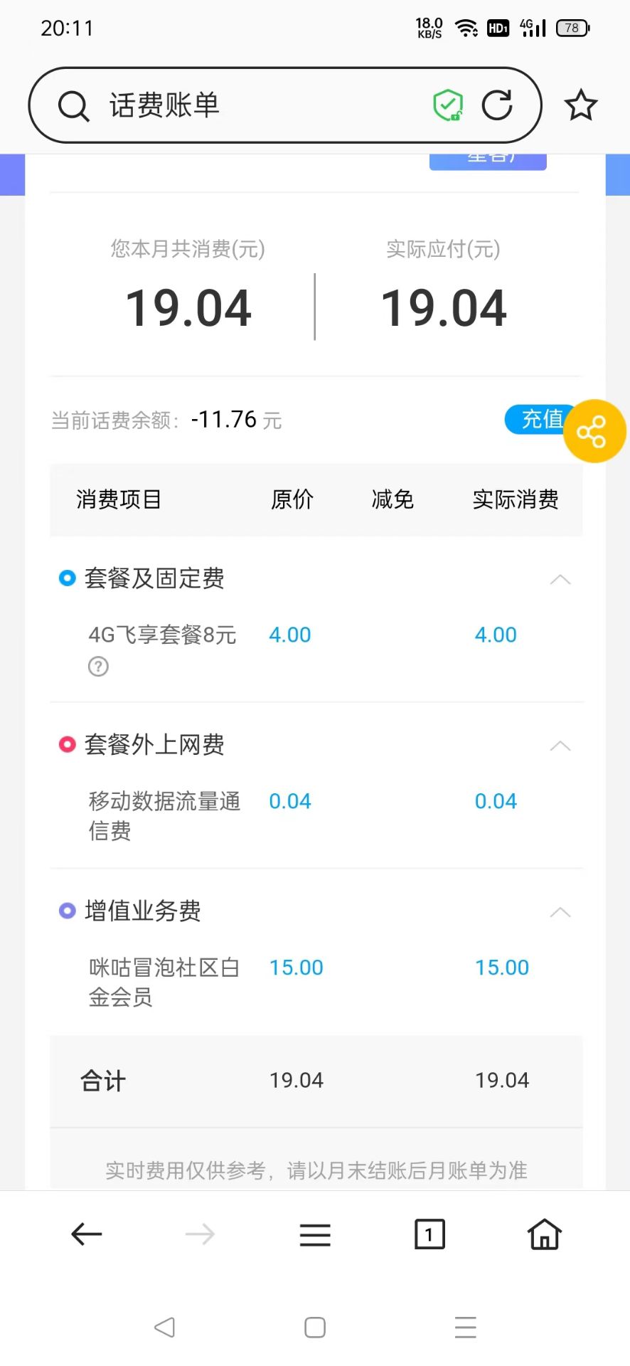Tap the yellow share floating button
Image resolution: width=630 pixels, height=1366 pixels.
[x=594, y=431]
